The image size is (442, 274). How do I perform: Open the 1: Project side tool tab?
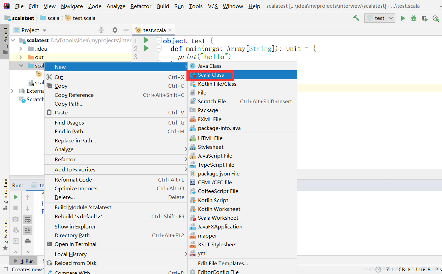[x=5, y=42]
